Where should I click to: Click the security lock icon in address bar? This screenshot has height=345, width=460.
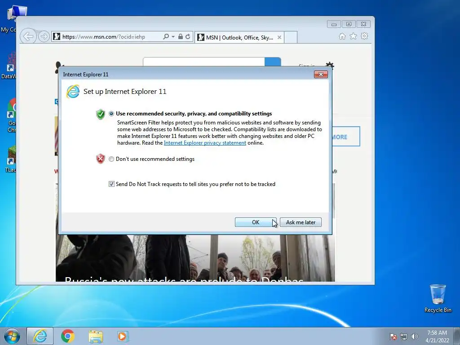(x=181, y=37)
